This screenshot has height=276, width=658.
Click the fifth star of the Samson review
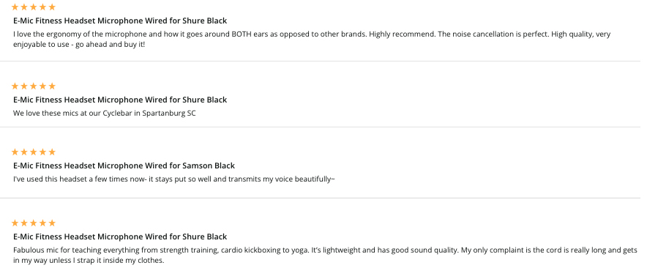[52, 152]
